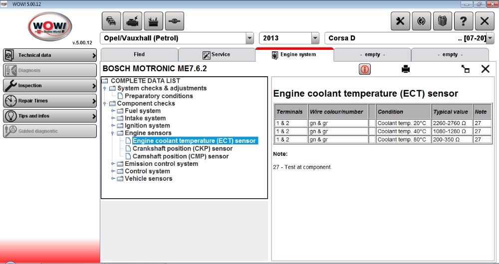The height and width of the screenshot is (264, 499).
Task: Open the gift box toolbar icon
Action: (442, 21)
